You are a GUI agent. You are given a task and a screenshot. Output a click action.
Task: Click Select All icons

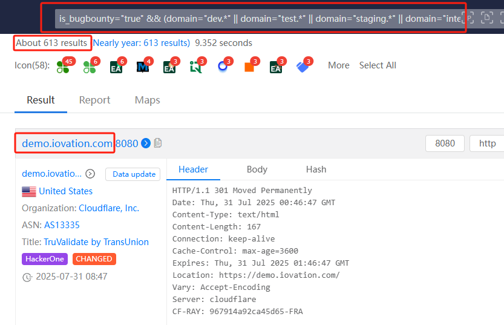(x=378, y=65)
